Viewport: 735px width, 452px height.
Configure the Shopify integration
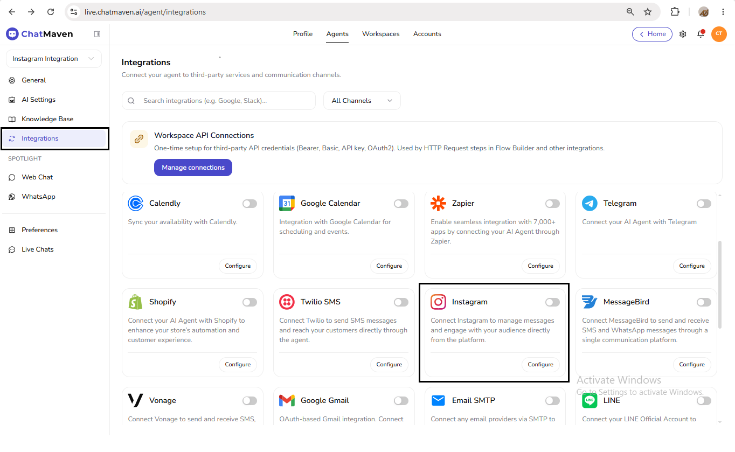[238, 364]
